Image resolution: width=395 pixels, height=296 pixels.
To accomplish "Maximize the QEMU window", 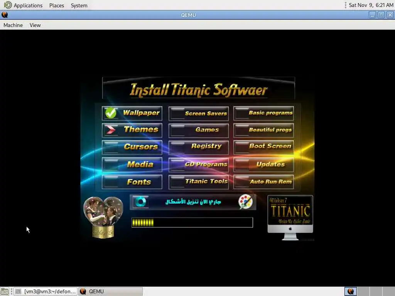I will click(x=381, y=15).
